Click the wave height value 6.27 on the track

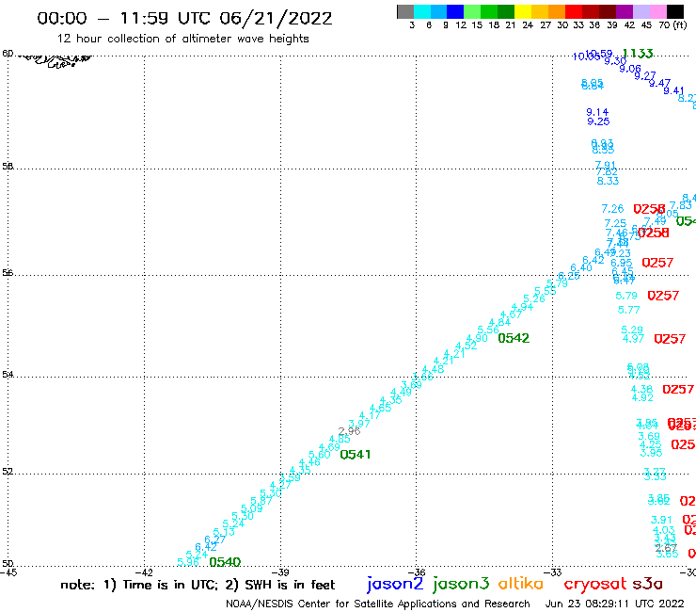pyautogui.click(x=214, y=540)
